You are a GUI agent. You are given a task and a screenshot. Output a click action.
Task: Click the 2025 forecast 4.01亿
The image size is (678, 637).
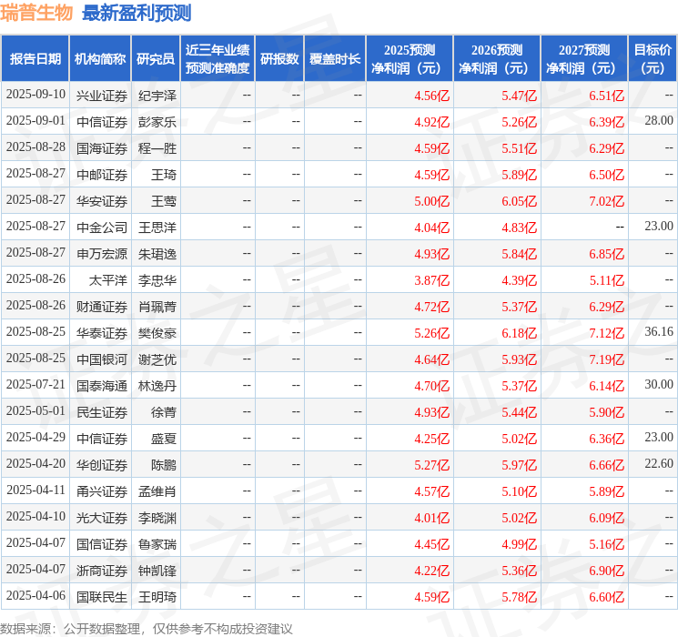(432, 518)
